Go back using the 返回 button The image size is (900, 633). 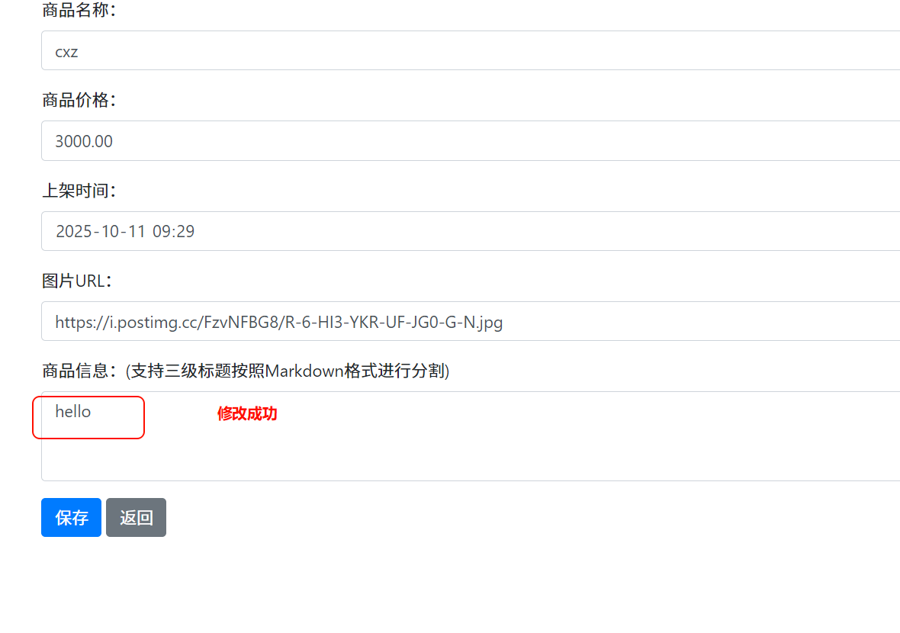pos(136,518)
